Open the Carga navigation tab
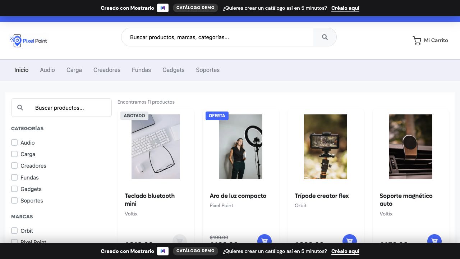The height and width of the screenshot is (259, 460). [x=74, y=70]
